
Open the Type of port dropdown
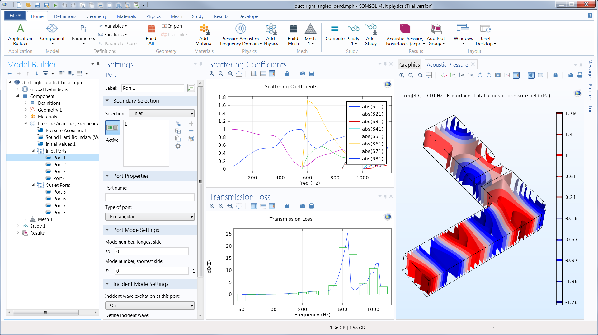(x=150, y=217)
